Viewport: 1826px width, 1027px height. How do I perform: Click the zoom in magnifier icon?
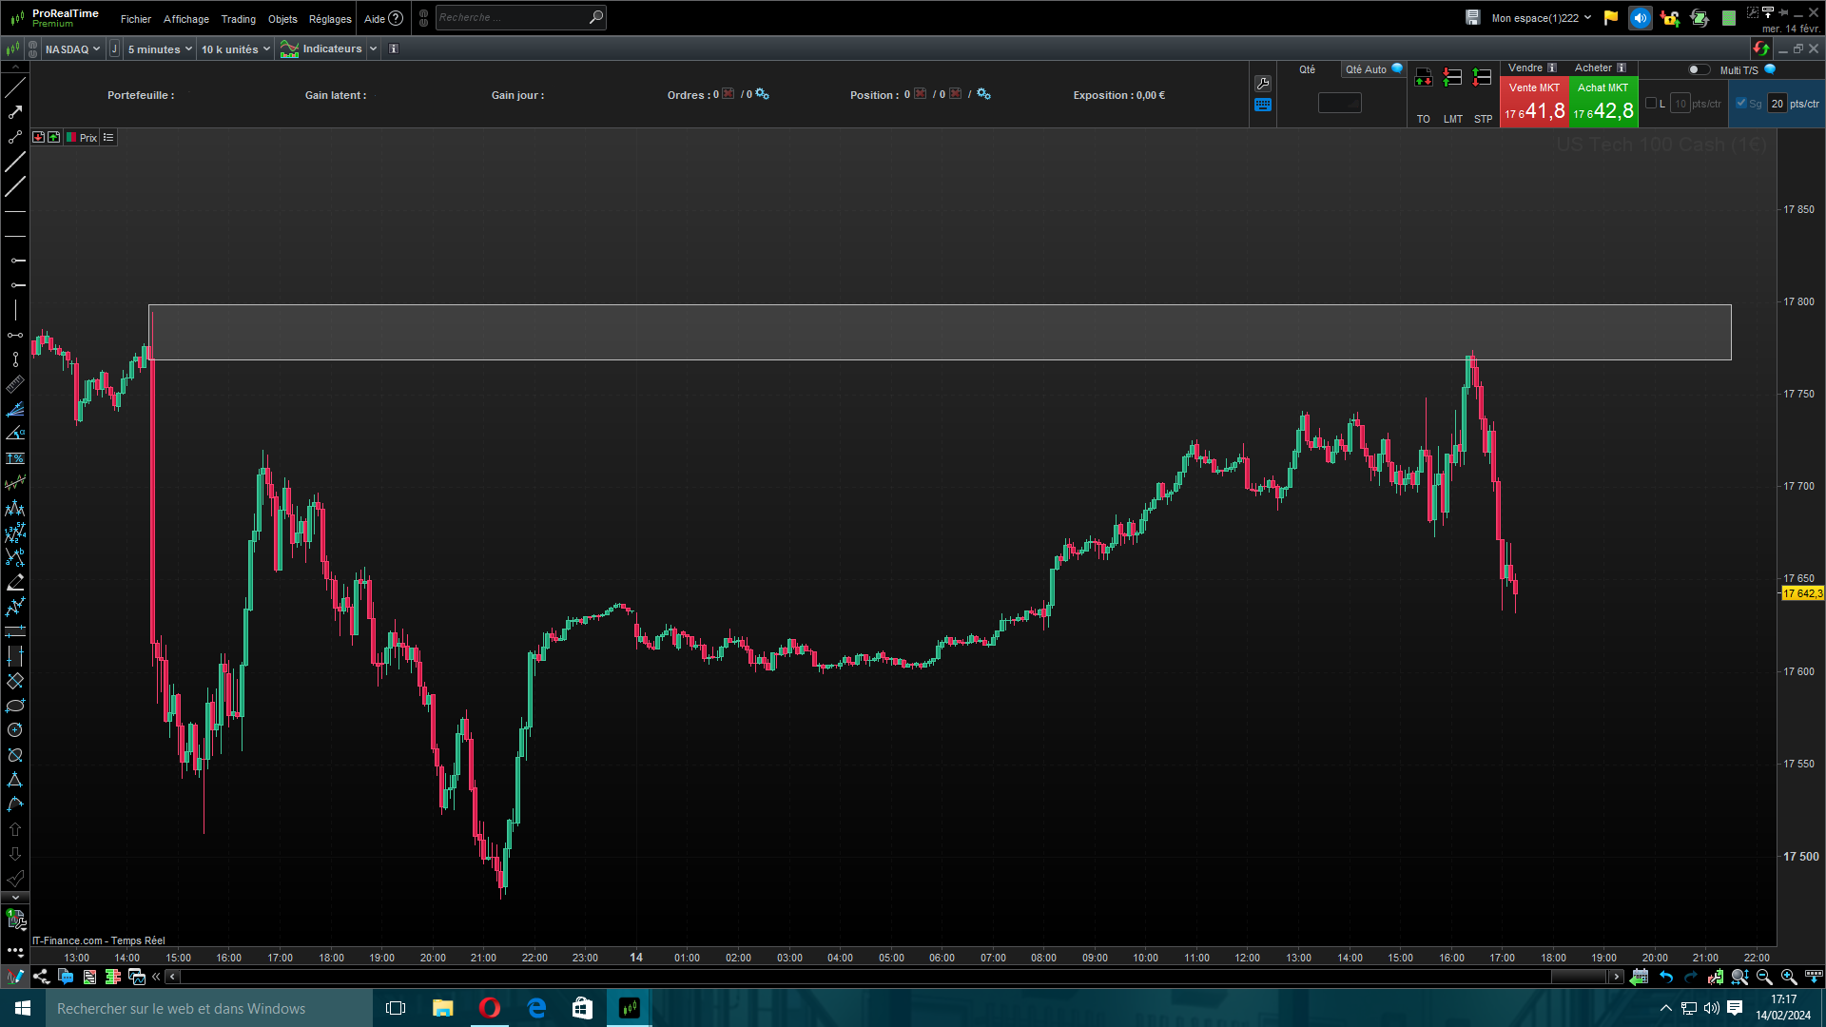click(x=1789, y=977)
